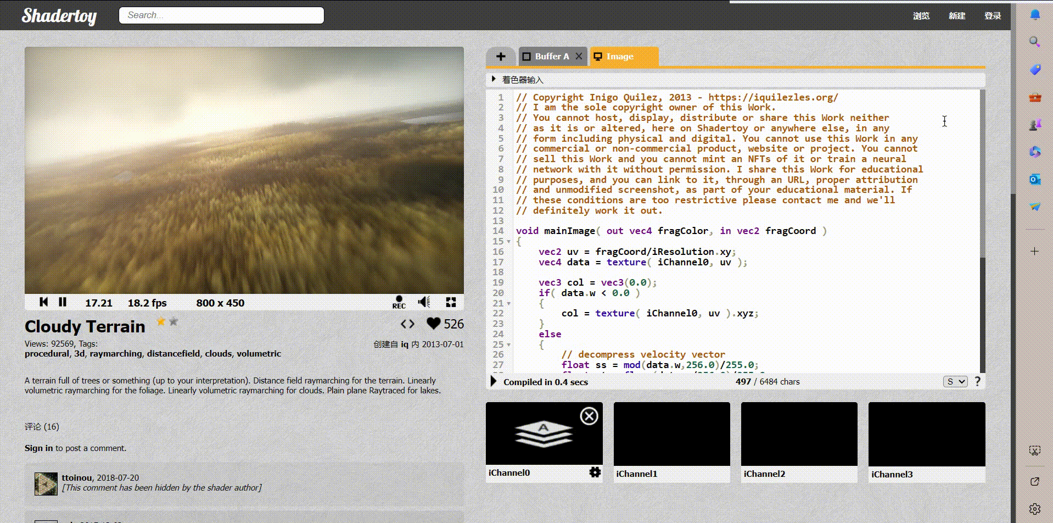Select the iChannel2 empty slot
The image size is (1053, 523).
799,434
